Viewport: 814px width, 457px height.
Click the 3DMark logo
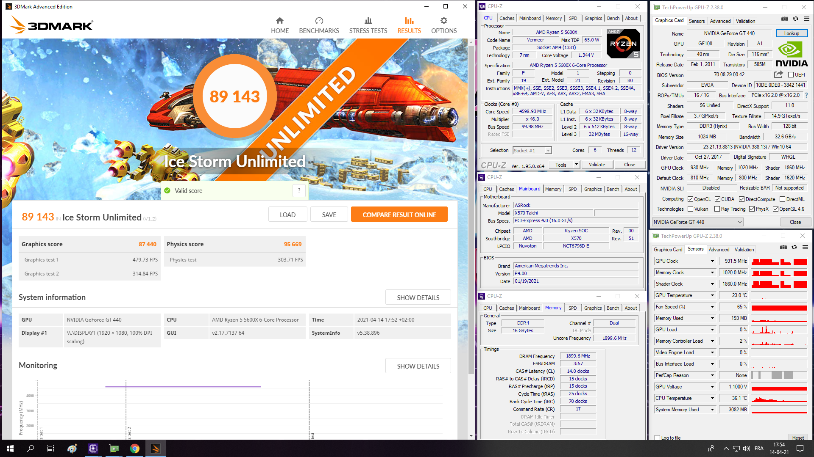pos(51,25)
